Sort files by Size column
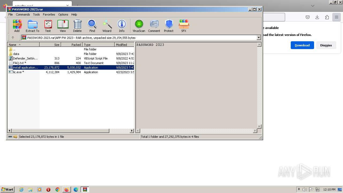 pyautogui.click(x=50, y=45)
